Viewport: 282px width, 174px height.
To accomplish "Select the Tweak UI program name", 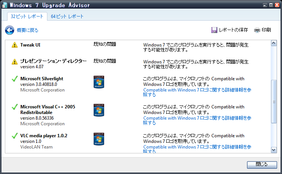I will point(30,45).
